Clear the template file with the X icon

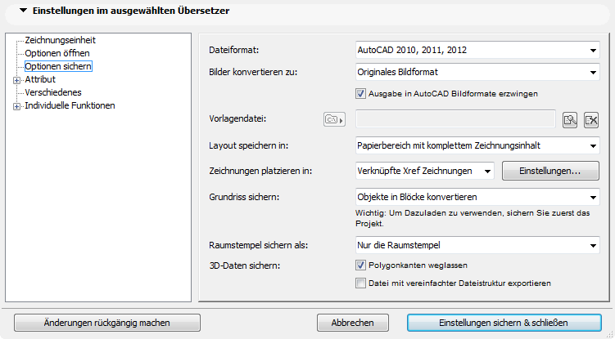pos(591,120)
